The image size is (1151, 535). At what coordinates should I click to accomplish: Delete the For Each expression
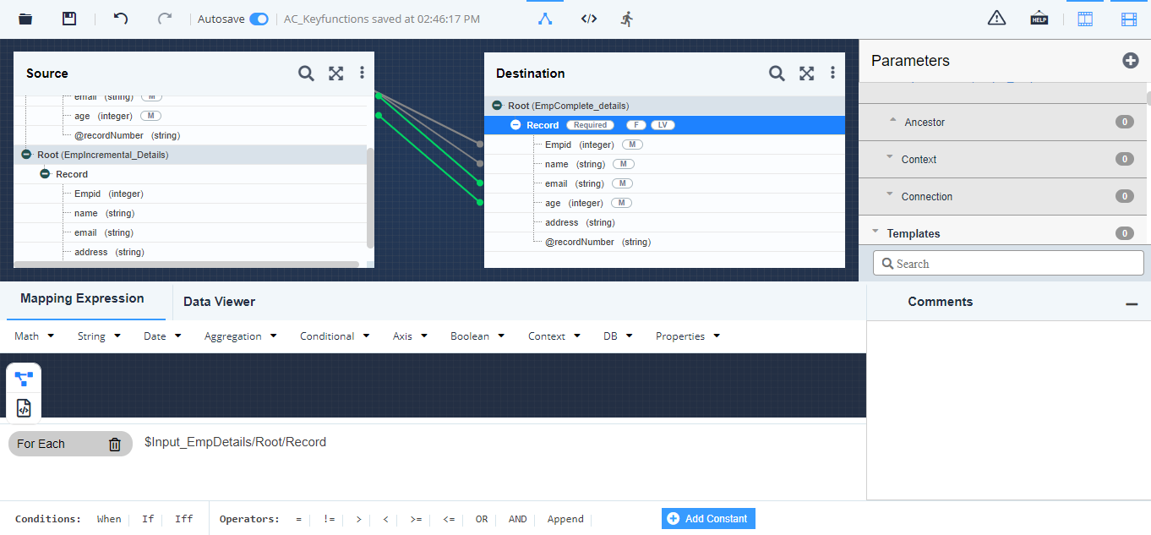click(x=115, y=445)
